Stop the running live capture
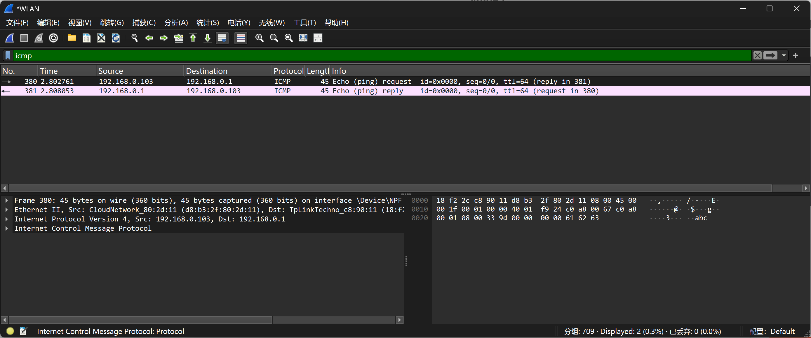The height and width of the screenshot is (338, 811). (x=24, y=38)
